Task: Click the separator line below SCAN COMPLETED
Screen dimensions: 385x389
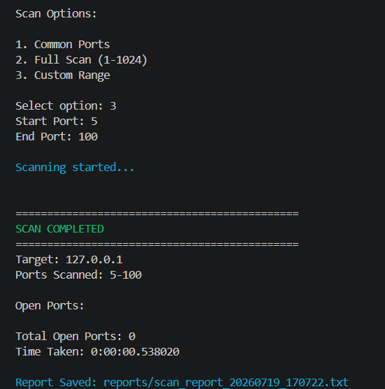Action: 157,244
